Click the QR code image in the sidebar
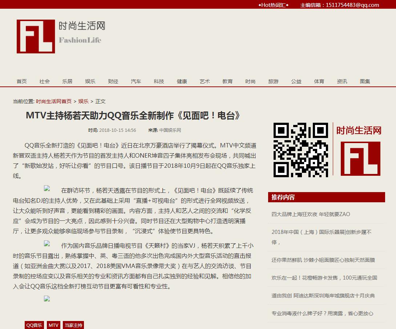Viewport: 396px width, 329px height. click(x=301, y=150)
